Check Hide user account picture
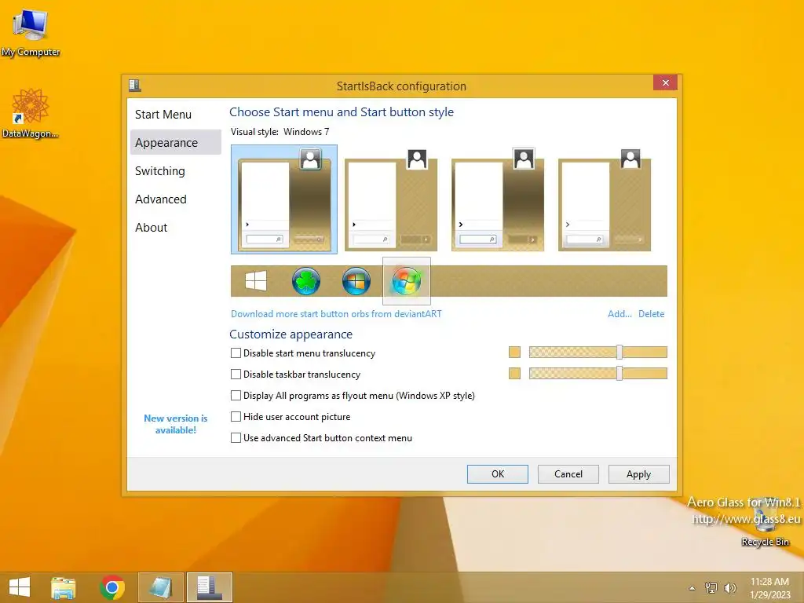 tap(236, 416)
